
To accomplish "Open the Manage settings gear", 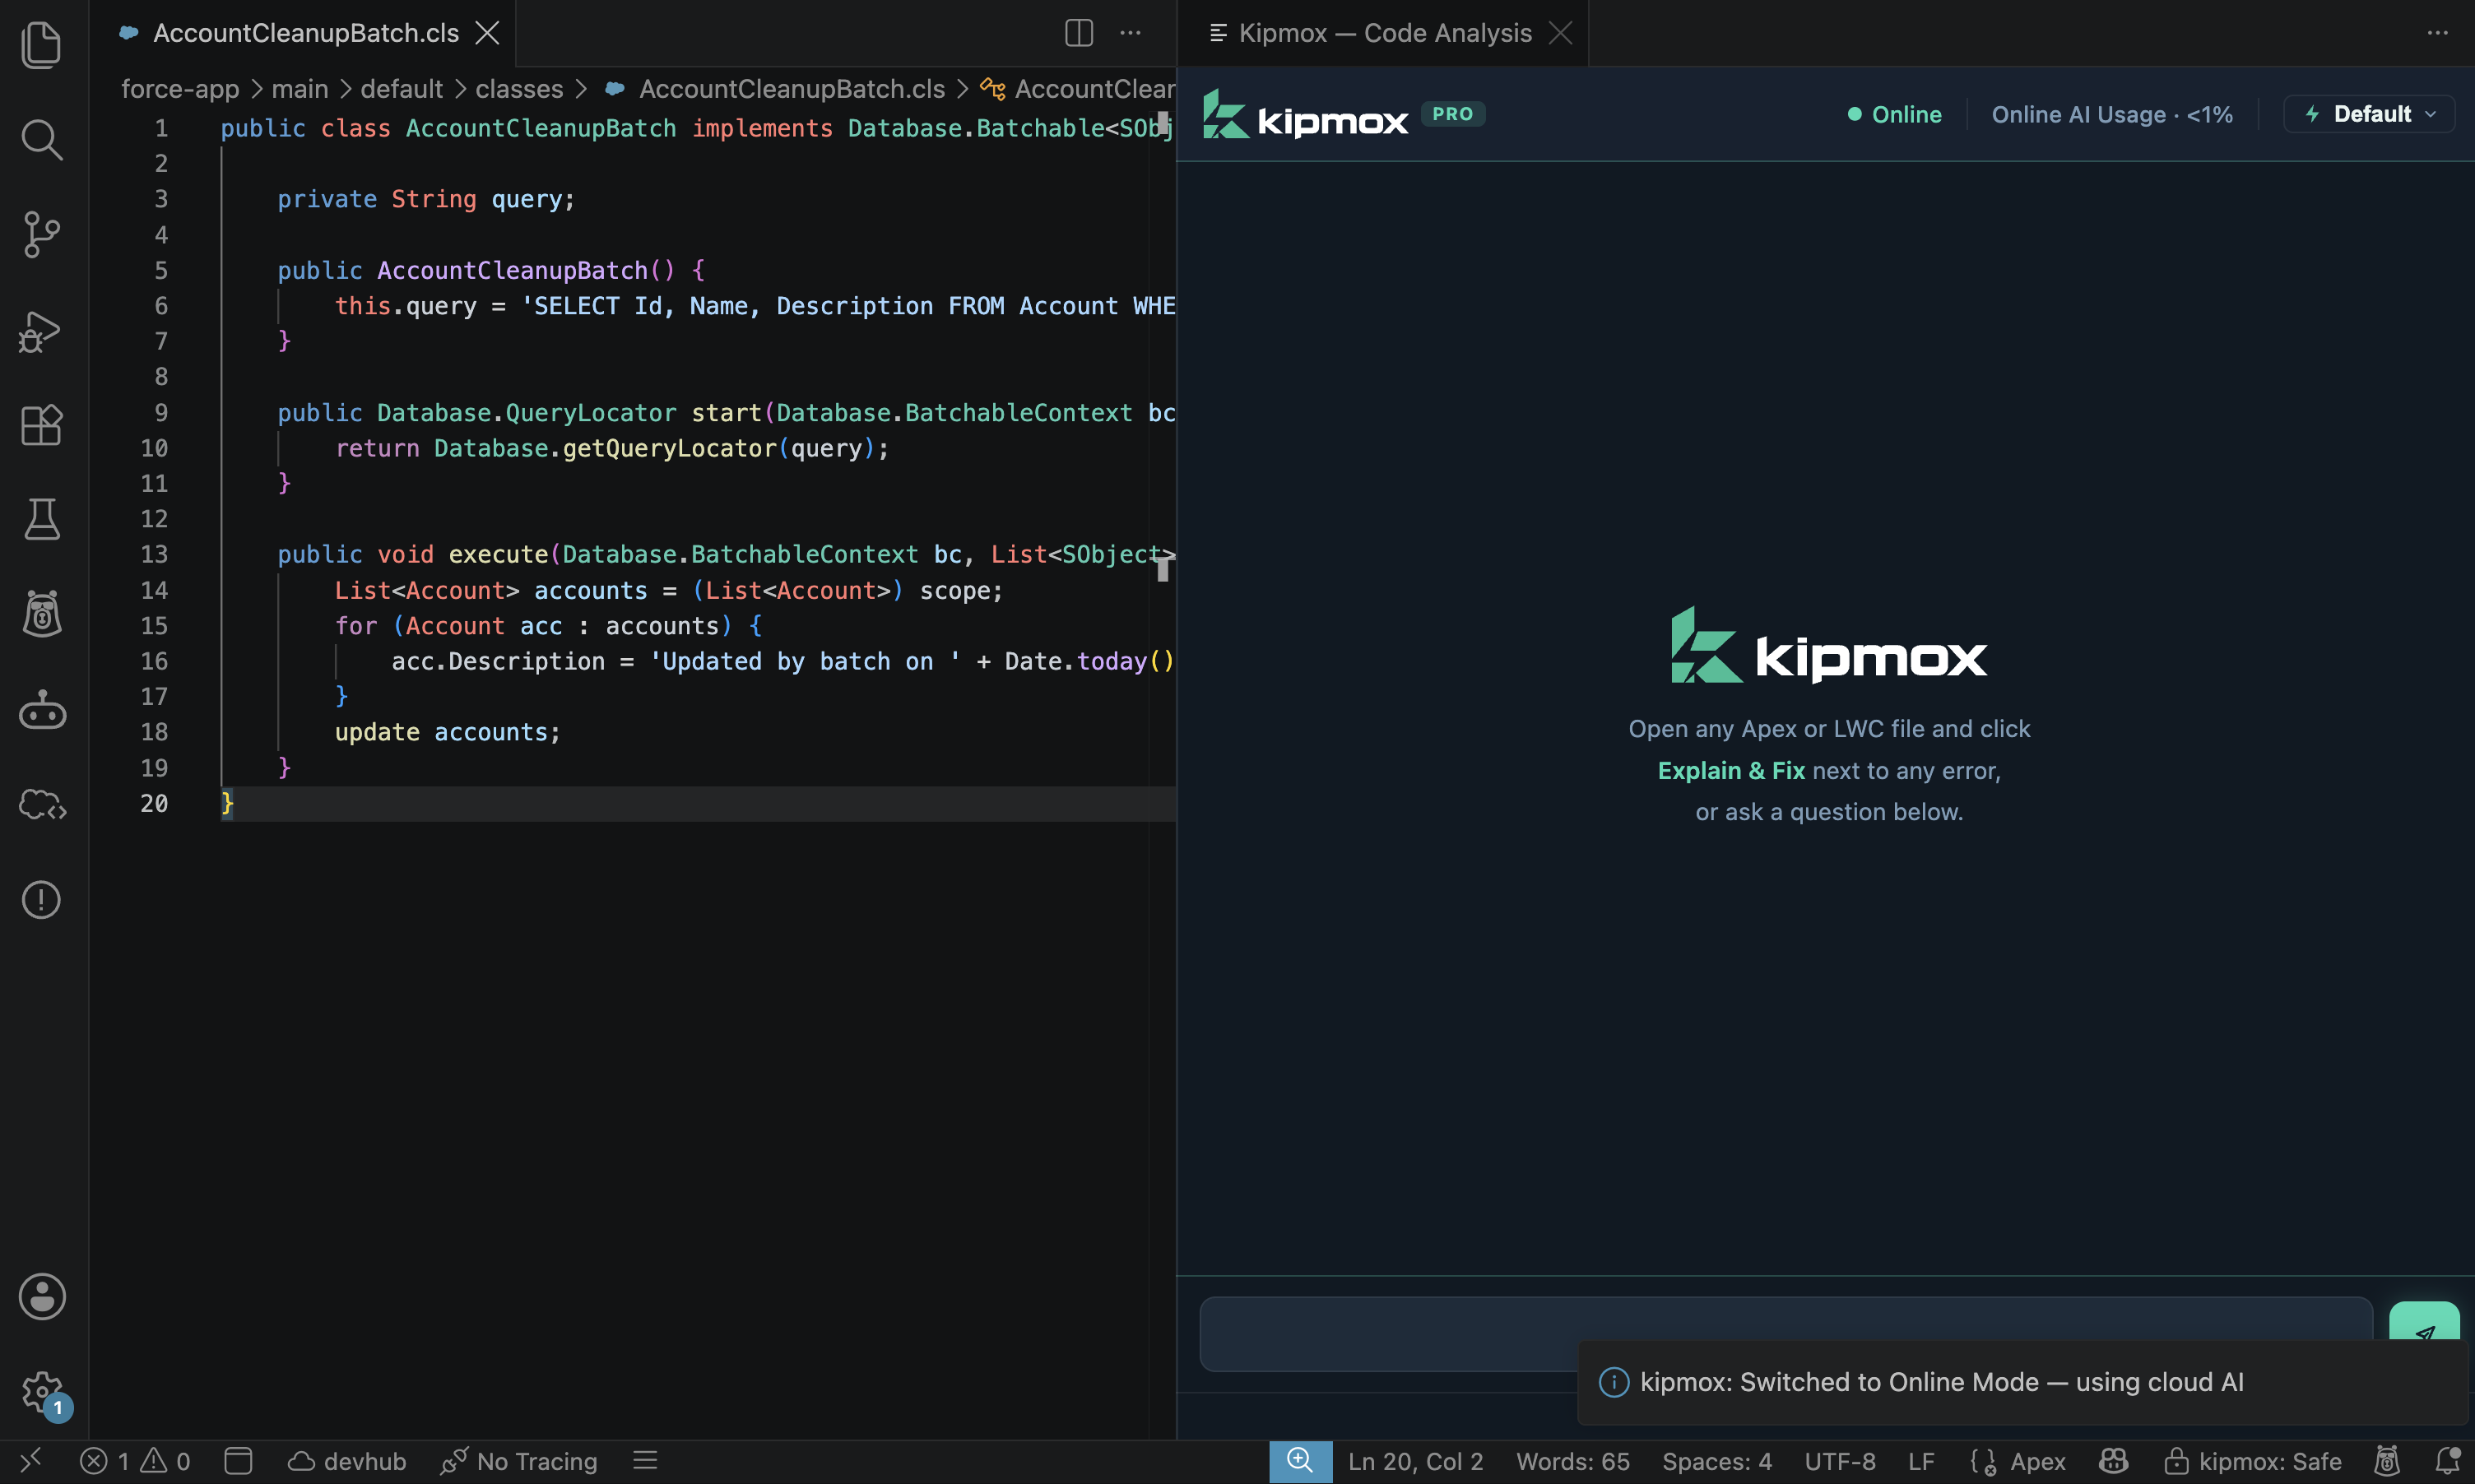I will coord(41,1392).
